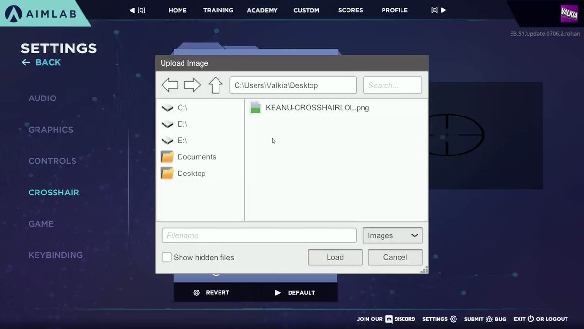Open the SCORES tab

click(x=350, y=10)
